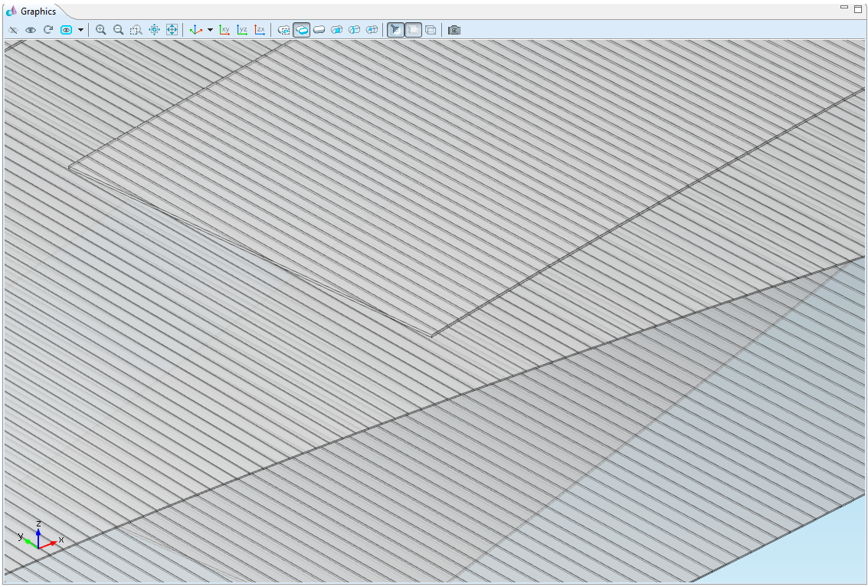Take a snapshot with the camera icon
Viewport: 868px width, 587px height.
click(454, 30)
